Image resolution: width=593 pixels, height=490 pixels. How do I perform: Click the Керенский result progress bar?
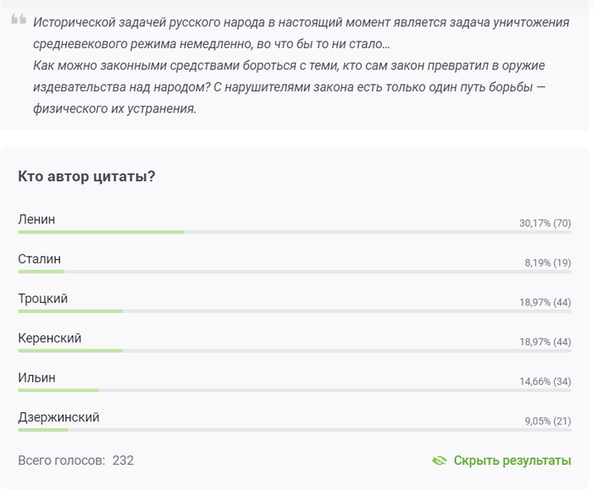(294, 351)
